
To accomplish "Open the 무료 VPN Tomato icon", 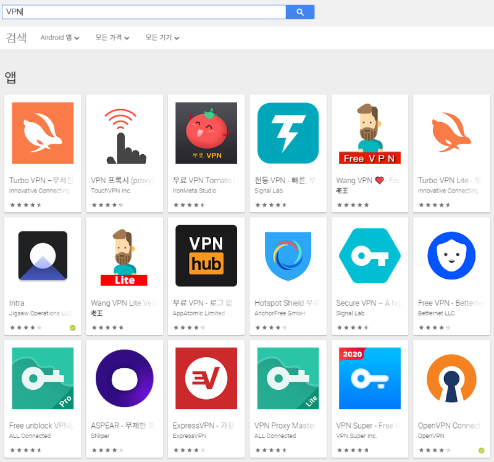I will (x=206, y=133).
